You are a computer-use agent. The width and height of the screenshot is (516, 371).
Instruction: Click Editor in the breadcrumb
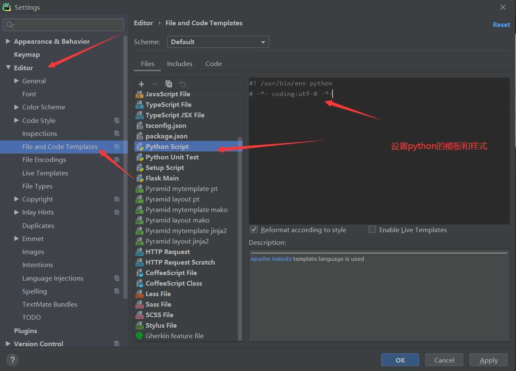[144, 23]
